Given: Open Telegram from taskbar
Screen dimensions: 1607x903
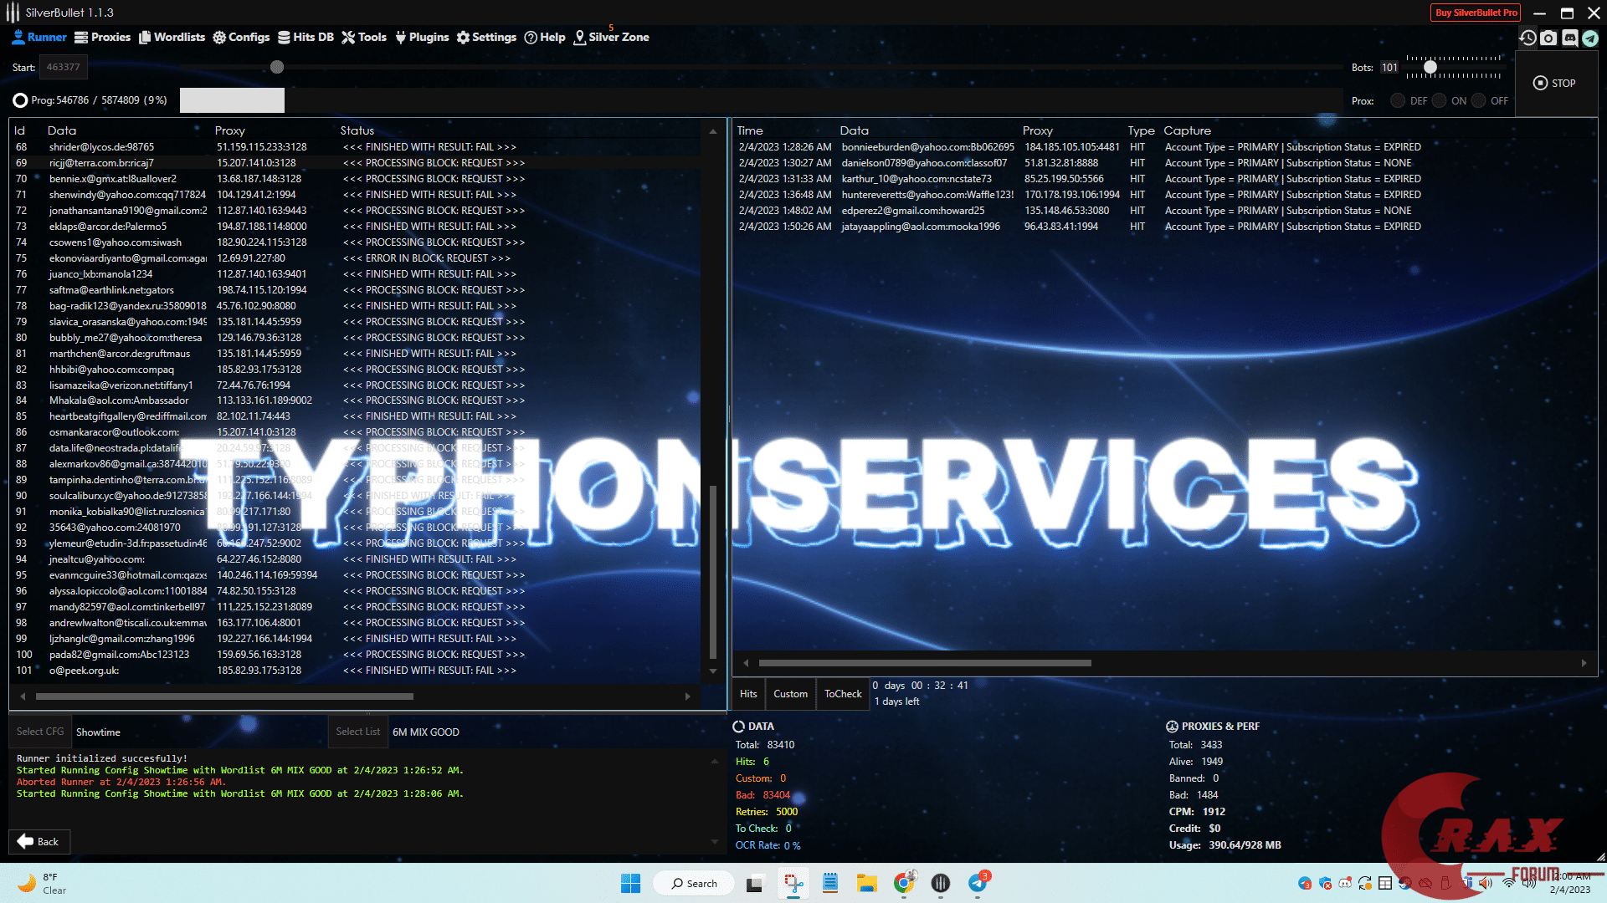Looking at the screenshot, I should pos(978,883).
